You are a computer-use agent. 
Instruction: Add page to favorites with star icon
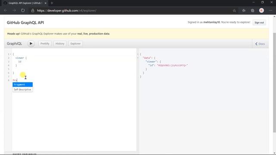point(234,10)
